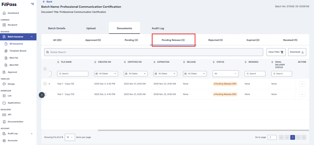Focus Remarks search filter

pyautogui.click(x=255, y=74)
